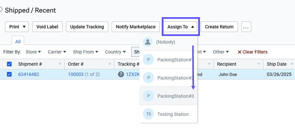Uncheck shipment 63416482 row checkbox
The width and height of the screenshot is (295, 135).
click(9, 74)
